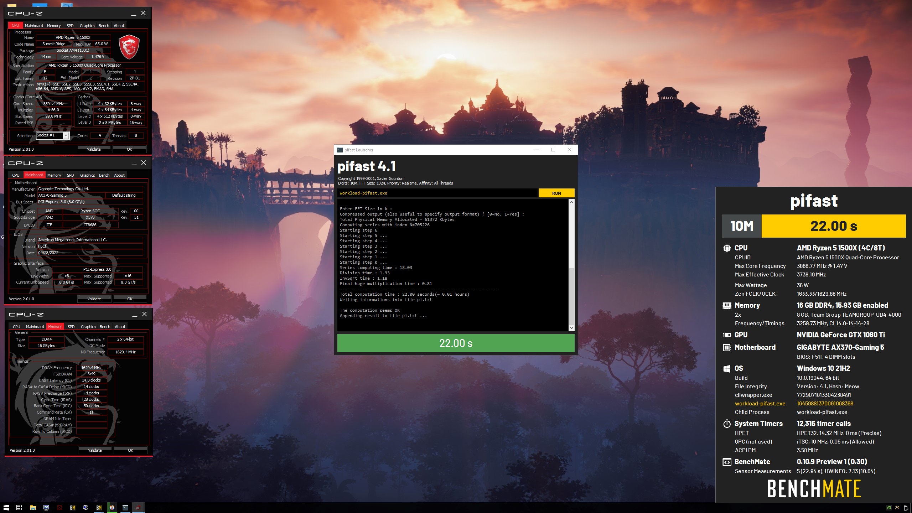Click the CAS# Latency value 14.0 clocks

(92, 380)
